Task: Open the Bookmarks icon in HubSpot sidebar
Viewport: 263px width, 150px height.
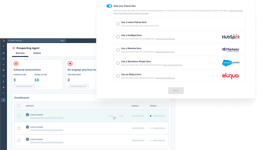Action: (x=4, y=46)
